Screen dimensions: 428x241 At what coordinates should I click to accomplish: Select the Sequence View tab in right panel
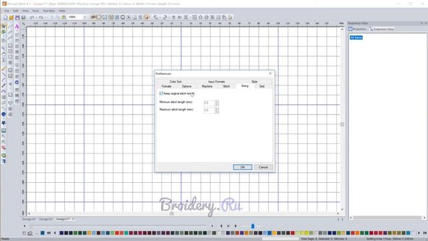pos(382,29)
